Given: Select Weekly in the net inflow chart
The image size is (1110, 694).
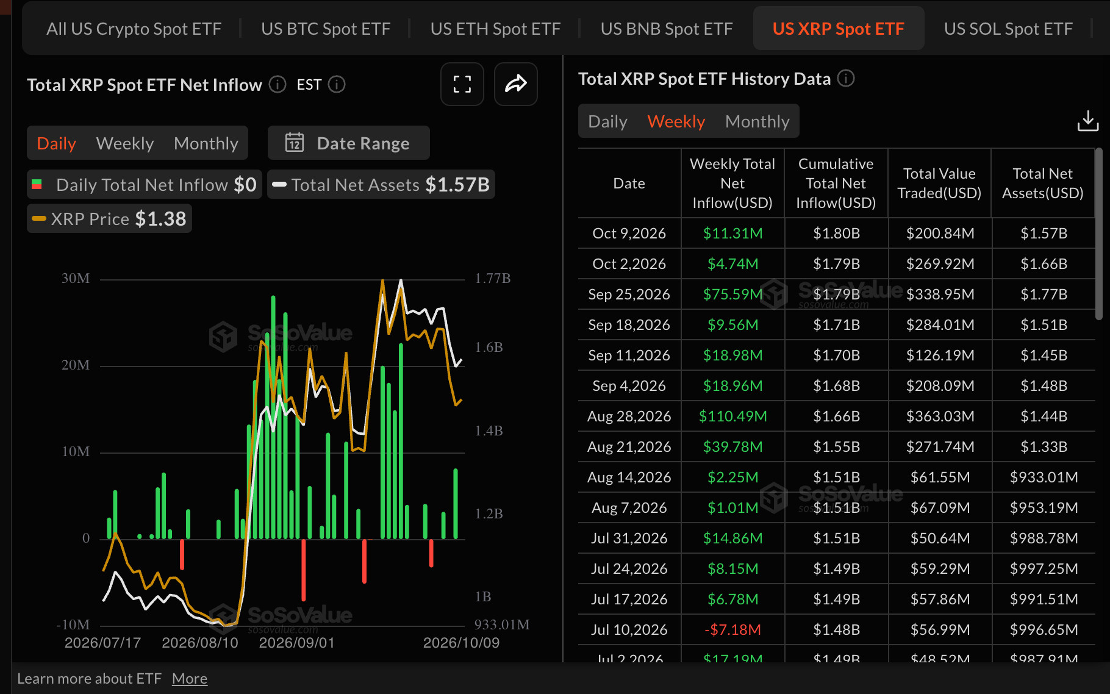Looking at the screenshot, I should [x=125, y=143].
